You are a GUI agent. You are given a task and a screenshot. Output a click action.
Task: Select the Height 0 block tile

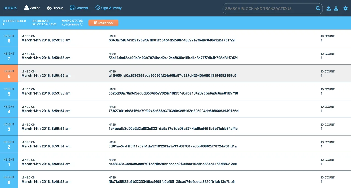(9, 180)
